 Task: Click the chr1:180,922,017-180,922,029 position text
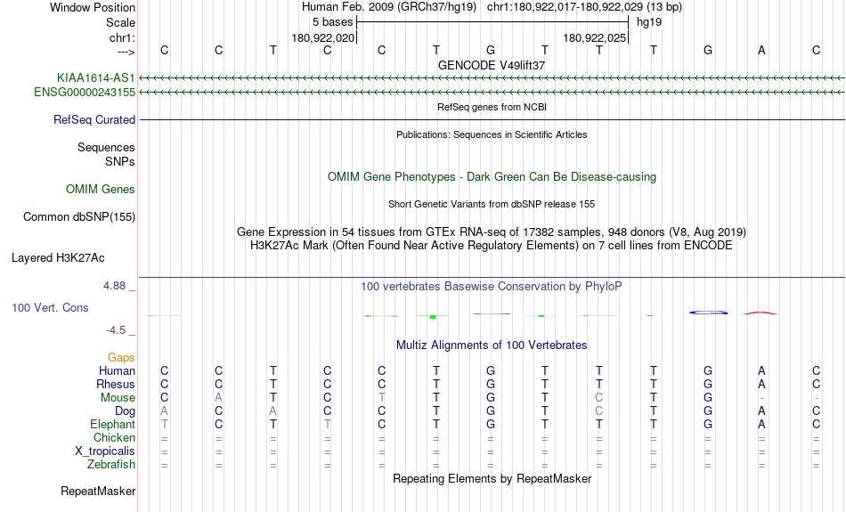(x=584, y=7)
